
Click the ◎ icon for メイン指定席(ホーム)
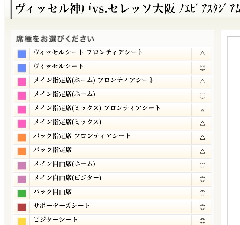point(202,96)
